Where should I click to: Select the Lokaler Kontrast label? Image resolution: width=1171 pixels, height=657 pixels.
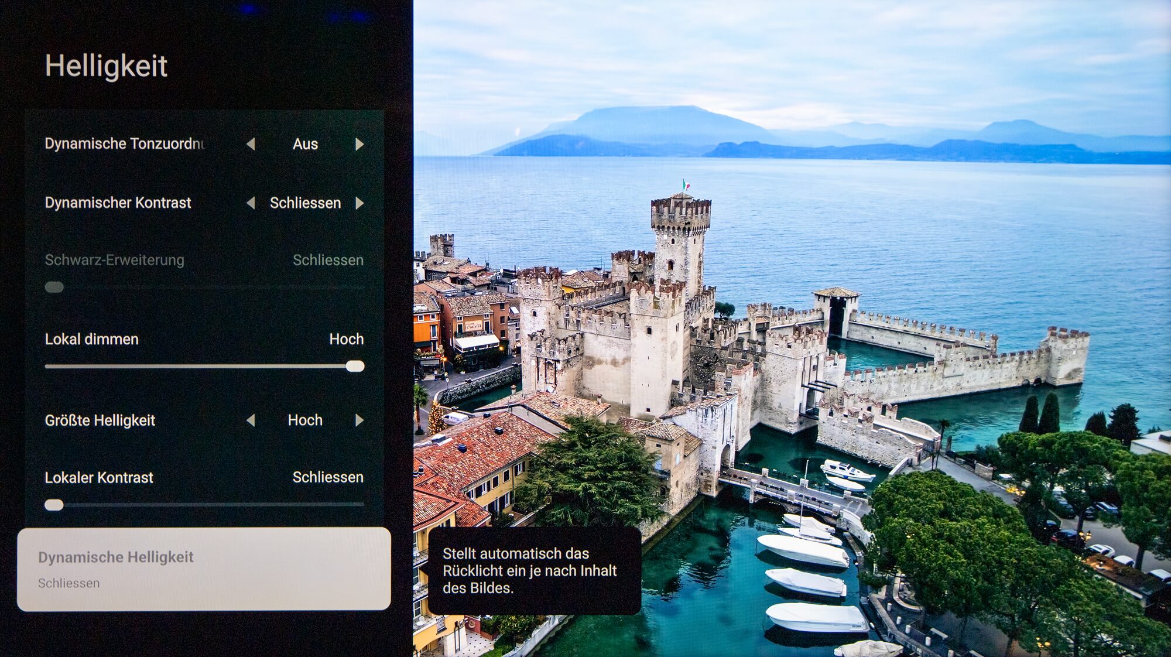99,478
